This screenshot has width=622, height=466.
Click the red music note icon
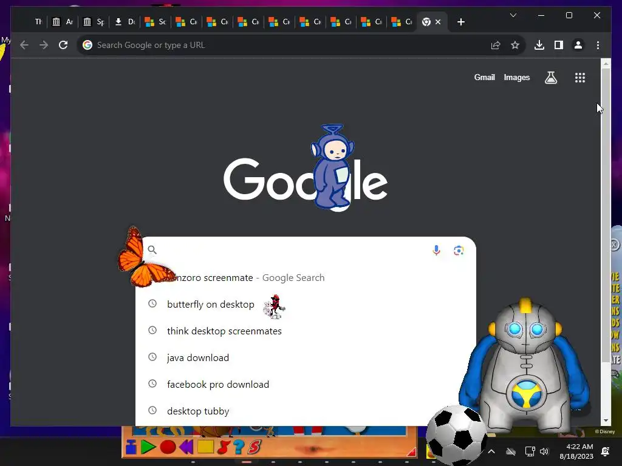(224, 447)
